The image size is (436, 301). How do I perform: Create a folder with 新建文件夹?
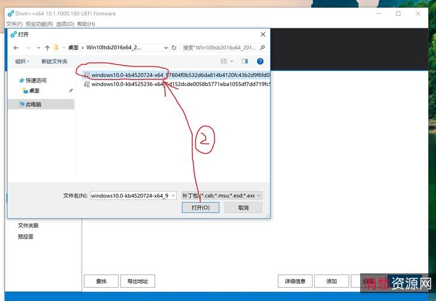tap(54, 61)
